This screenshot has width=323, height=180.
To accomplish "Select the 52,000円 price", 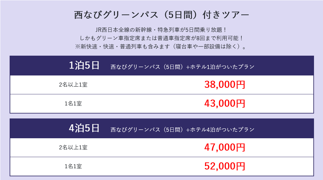I will [x=225, y=166].
